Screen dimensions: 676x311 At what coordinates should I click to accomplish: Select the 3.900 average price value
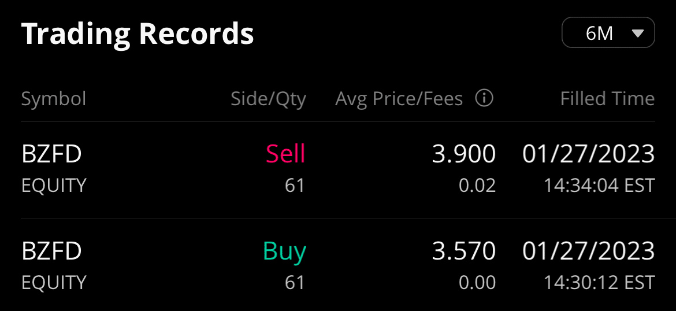click(464, 154)
